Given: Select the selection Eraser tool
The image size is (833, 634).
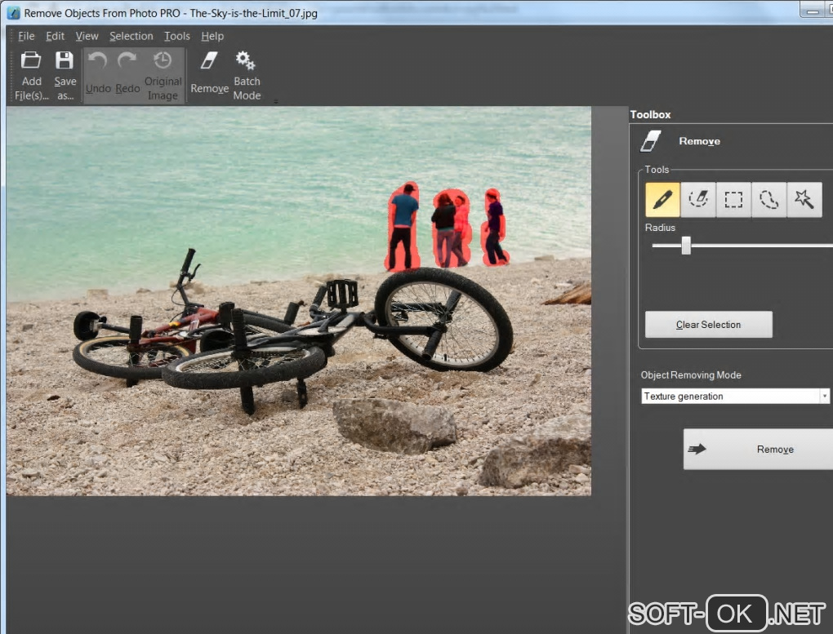Looking at the screenshot, I should (698, 200).
